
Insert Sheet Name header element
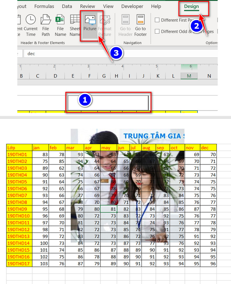[75, 25]
